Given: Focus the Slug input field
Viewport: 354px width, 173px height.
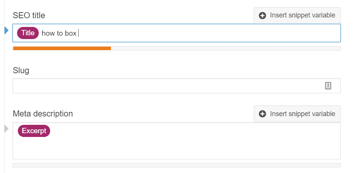Looking at the screenshot, I should [177, 86].
